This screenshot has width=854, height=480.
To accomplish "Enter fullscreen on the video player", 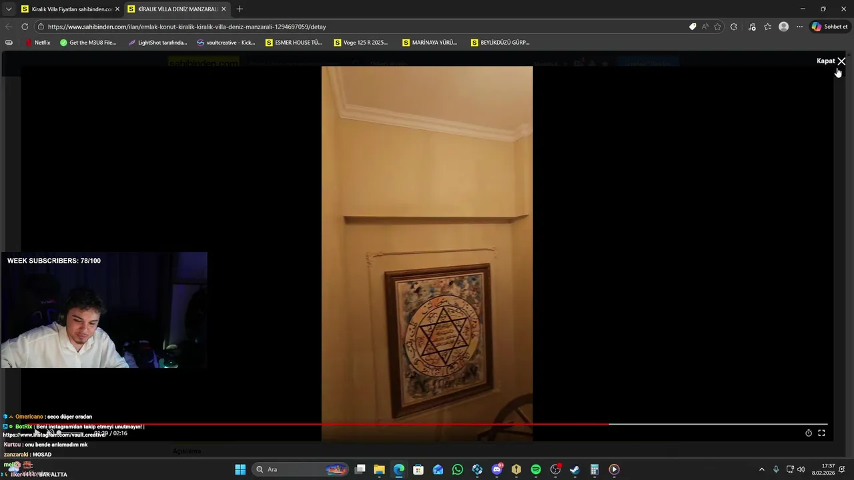I will click(x=821, y=433).
